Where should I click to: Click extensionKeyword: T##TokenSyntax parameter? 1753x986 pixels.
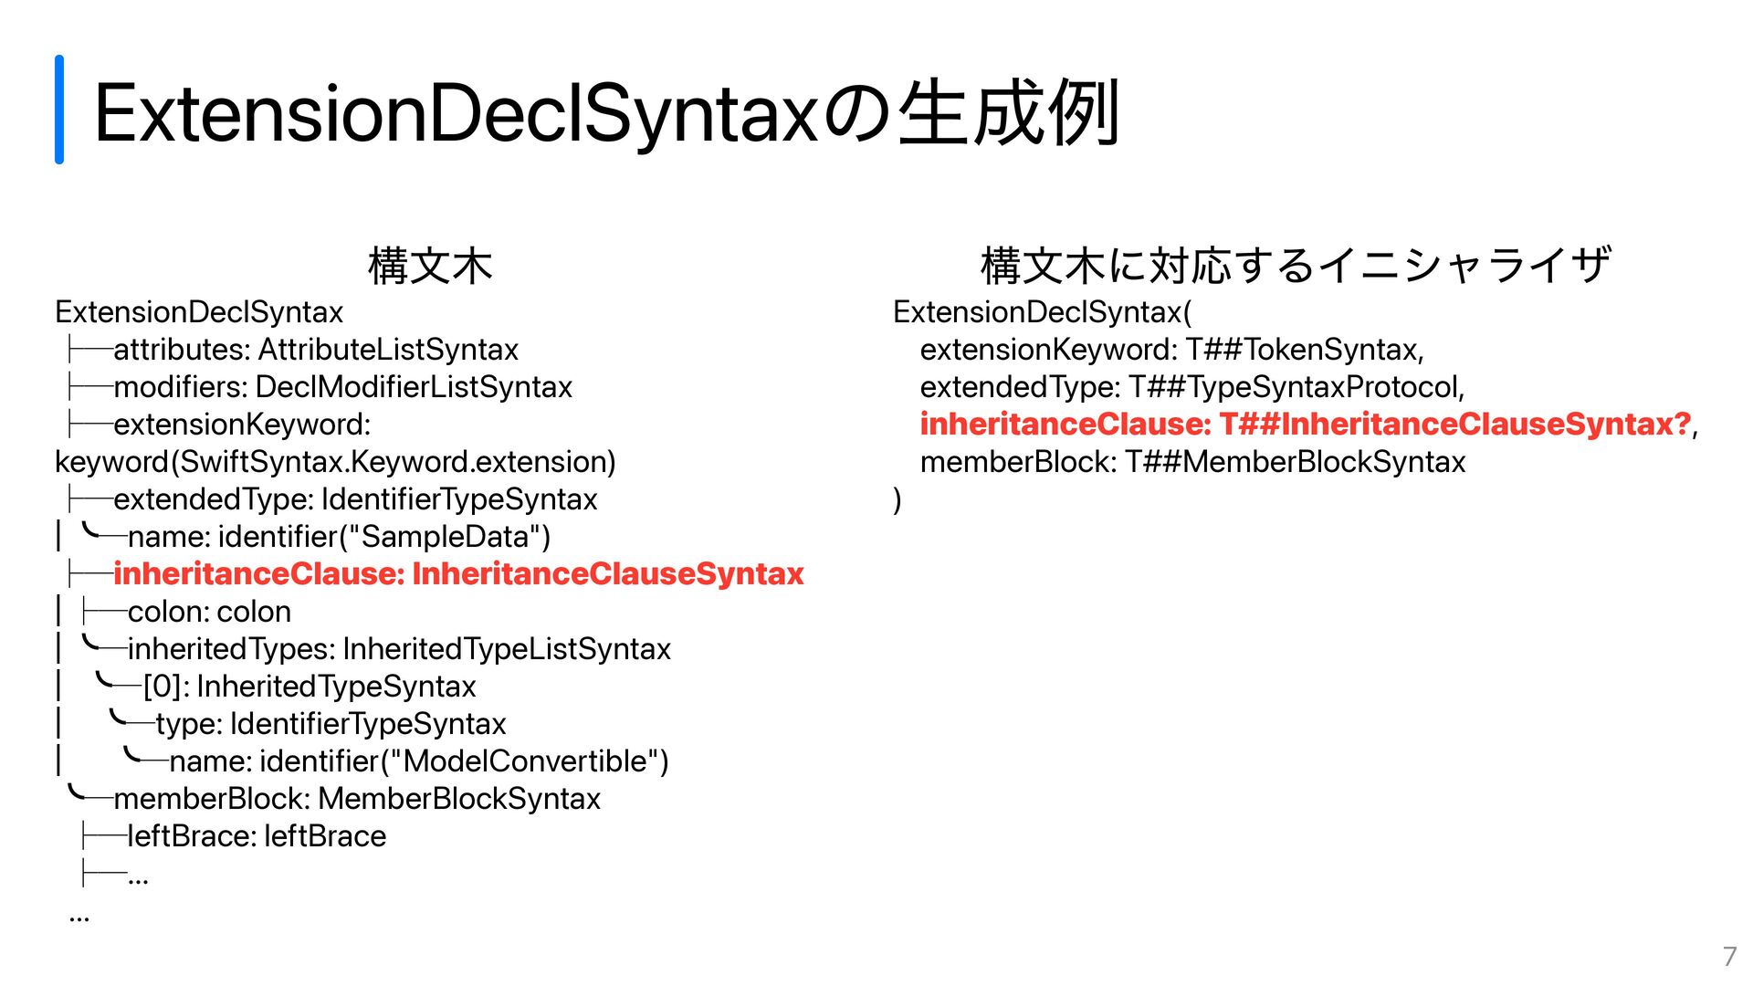point(1171,350)
